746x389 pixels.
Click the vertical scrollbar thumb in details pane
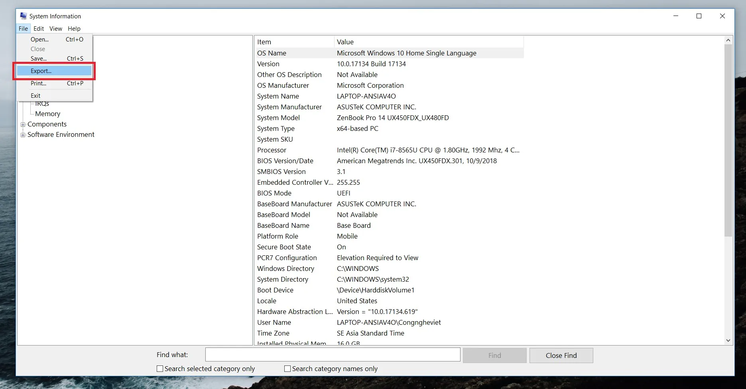coord(728,140)
